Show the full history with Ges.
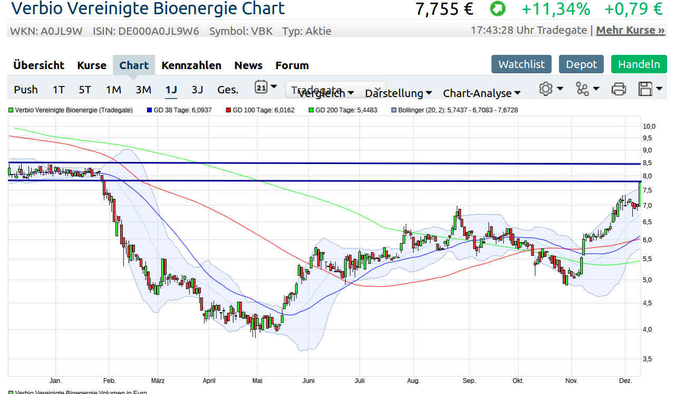The image size is (675, 394). (228, 90)
